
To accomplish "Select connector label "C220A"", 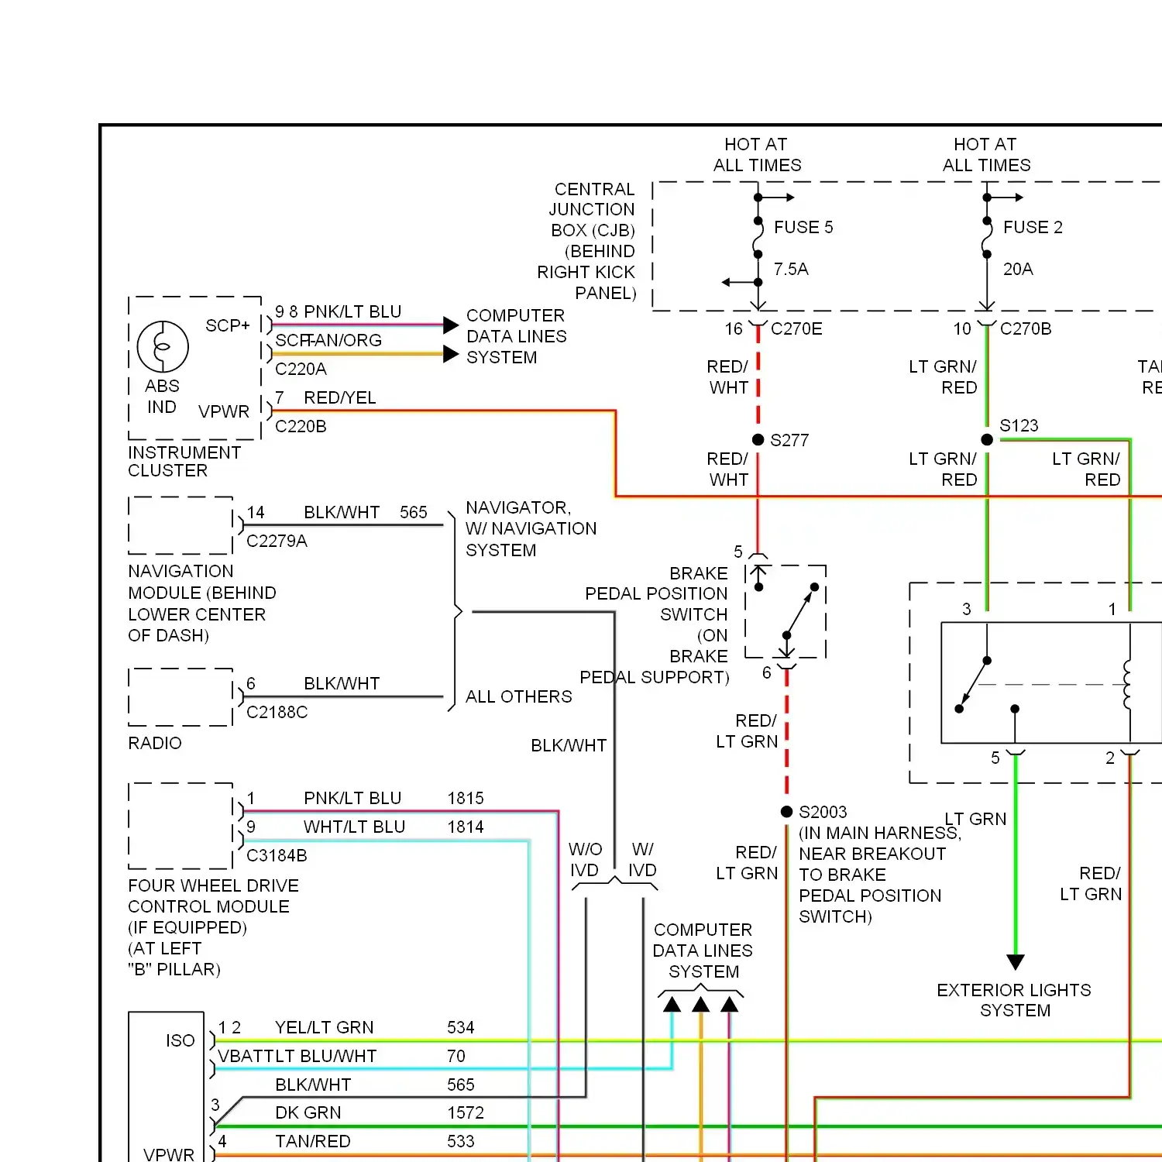I will click(301, 369).
